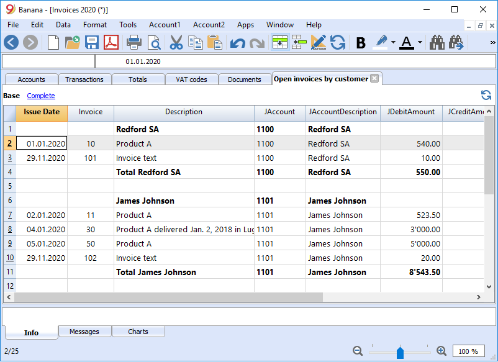Create a new file with the blank page icon
The height and width of the screenshot is (362, 498).
click(x=53, y=42)
